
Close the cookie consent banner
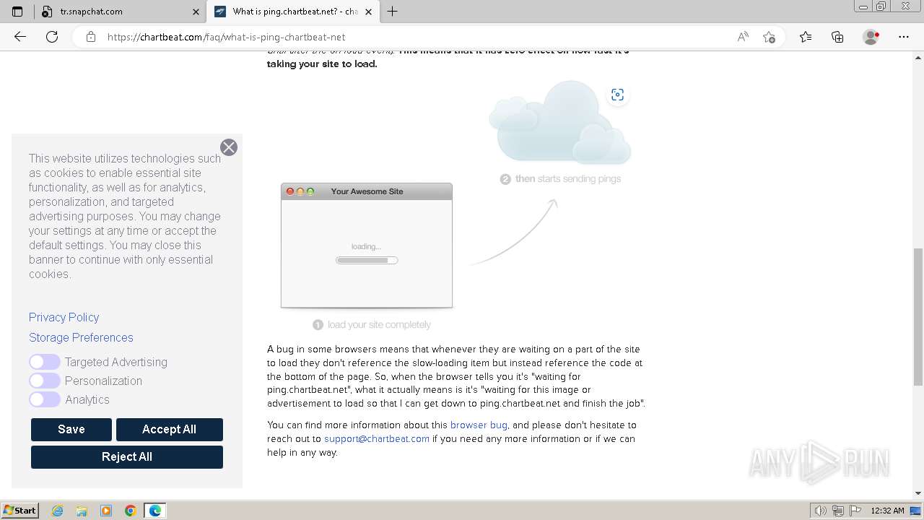(x=229, y=147)
